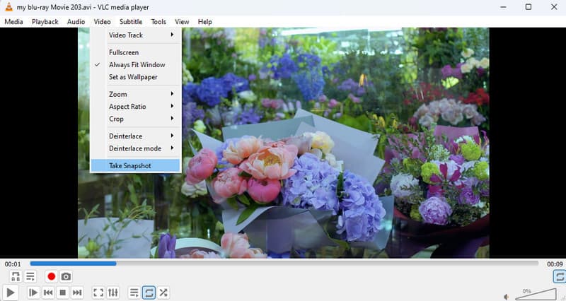Toggle random shuffle playback
The image size is (566, 301).
[x=163, y=293]
